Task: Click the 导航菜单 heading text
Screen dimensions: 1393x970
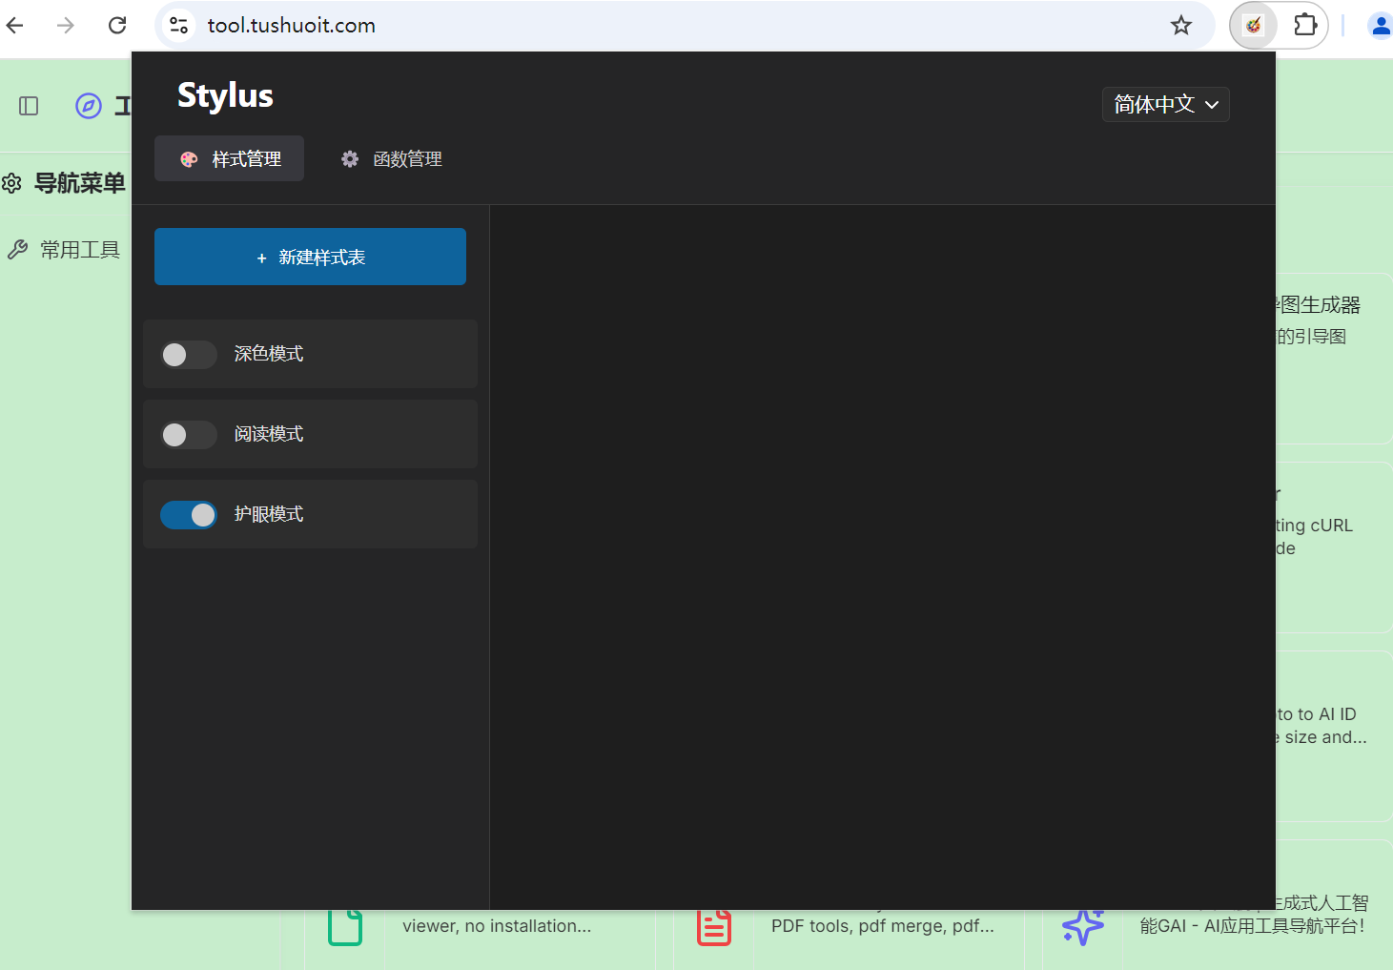Action: pos(80,183)
